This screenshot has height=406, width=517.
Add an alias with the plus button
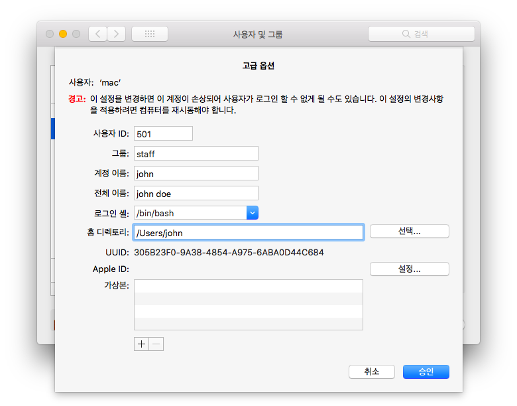click(x=141, y=344)
